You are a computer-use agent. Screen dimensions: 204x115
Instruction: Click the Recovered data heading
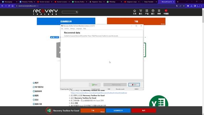tap(72, 33)
